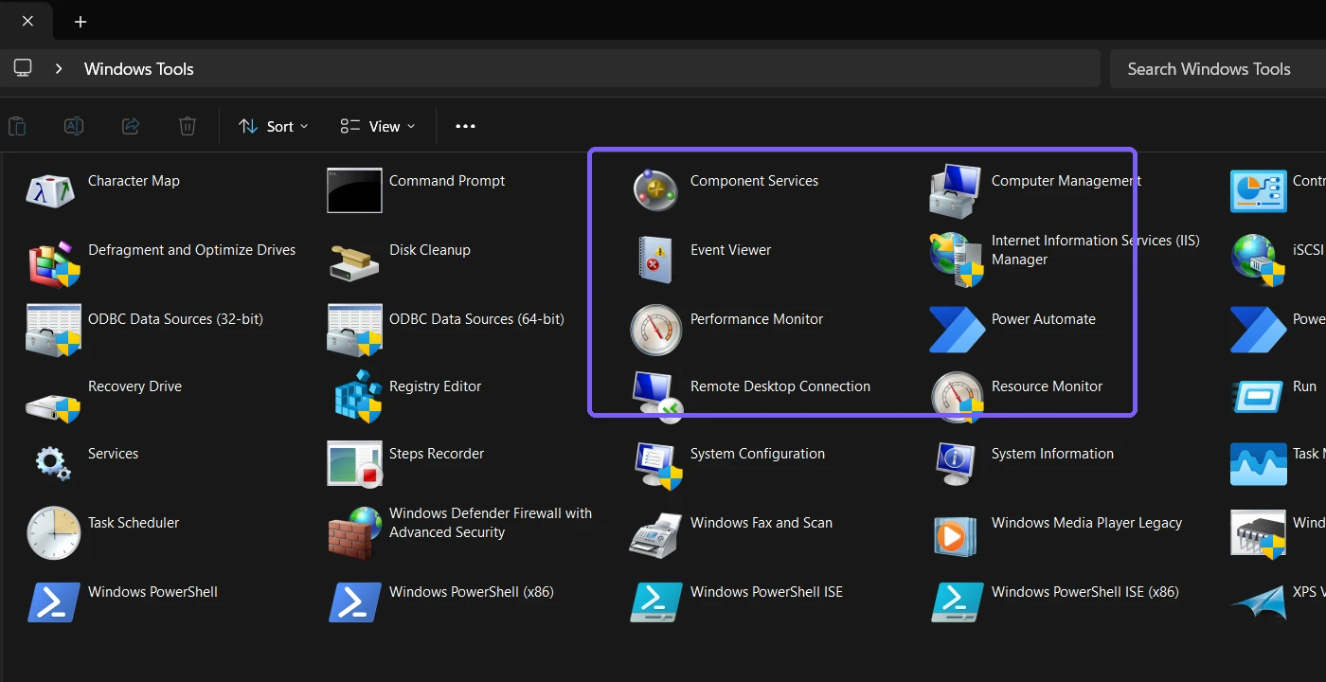
Task: Focus the Search Windows Tools field
Action: (1218, 68)
